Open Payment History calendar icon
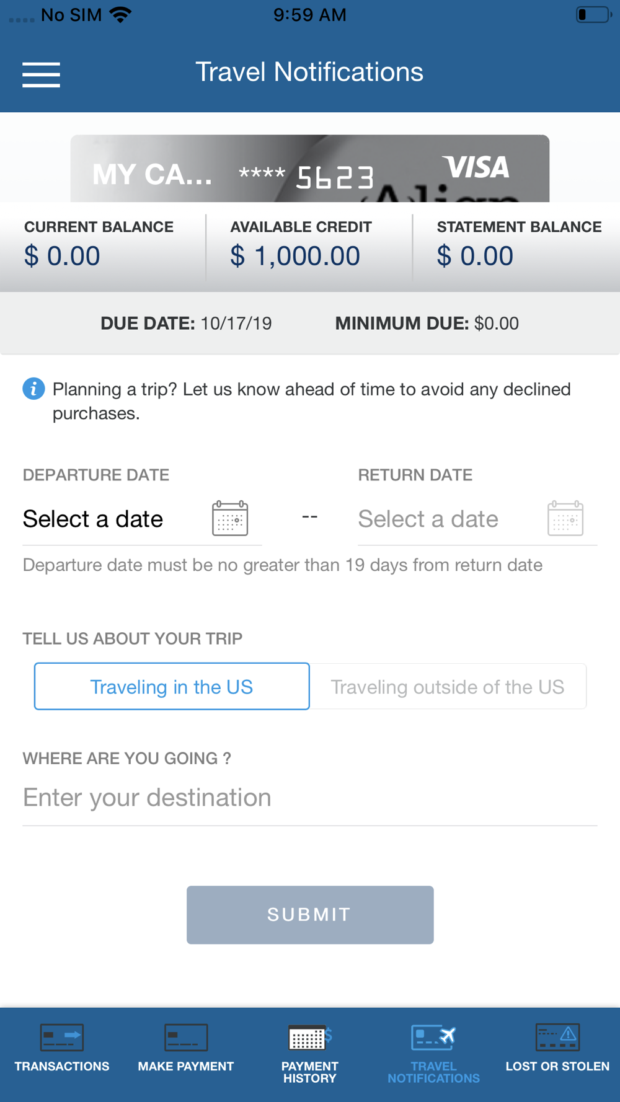 point(310,1038)
